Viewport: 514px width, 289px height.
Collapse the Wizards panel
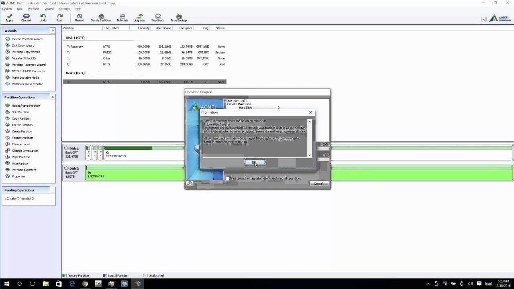pyautogui.click(x=52, y=31)
